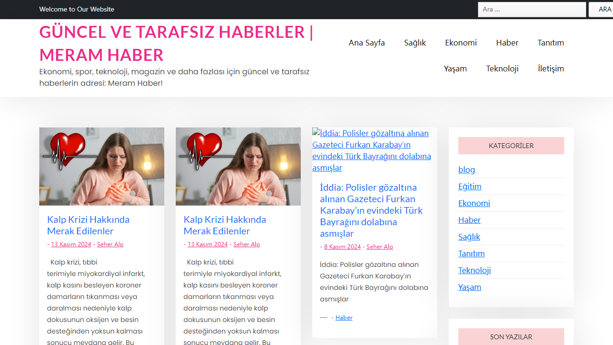This screenshot has width=613, height=345.
Task: Open the Tanıtım menu item
Action: tap(550, 43)
